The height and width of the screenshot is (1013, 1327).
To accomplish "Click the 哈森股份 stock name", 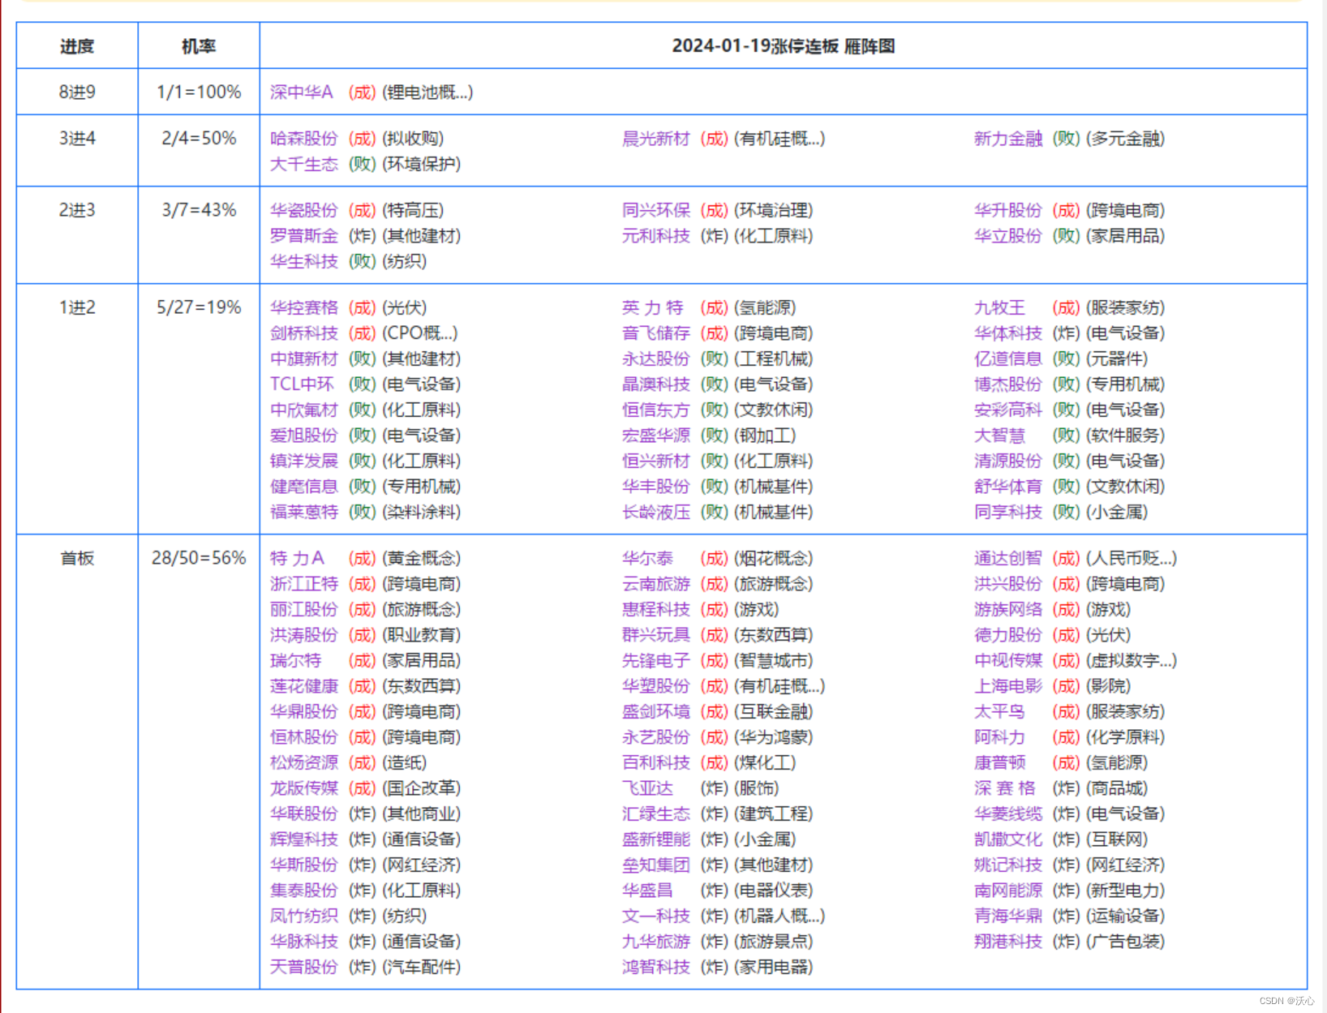I will point(303,139).
